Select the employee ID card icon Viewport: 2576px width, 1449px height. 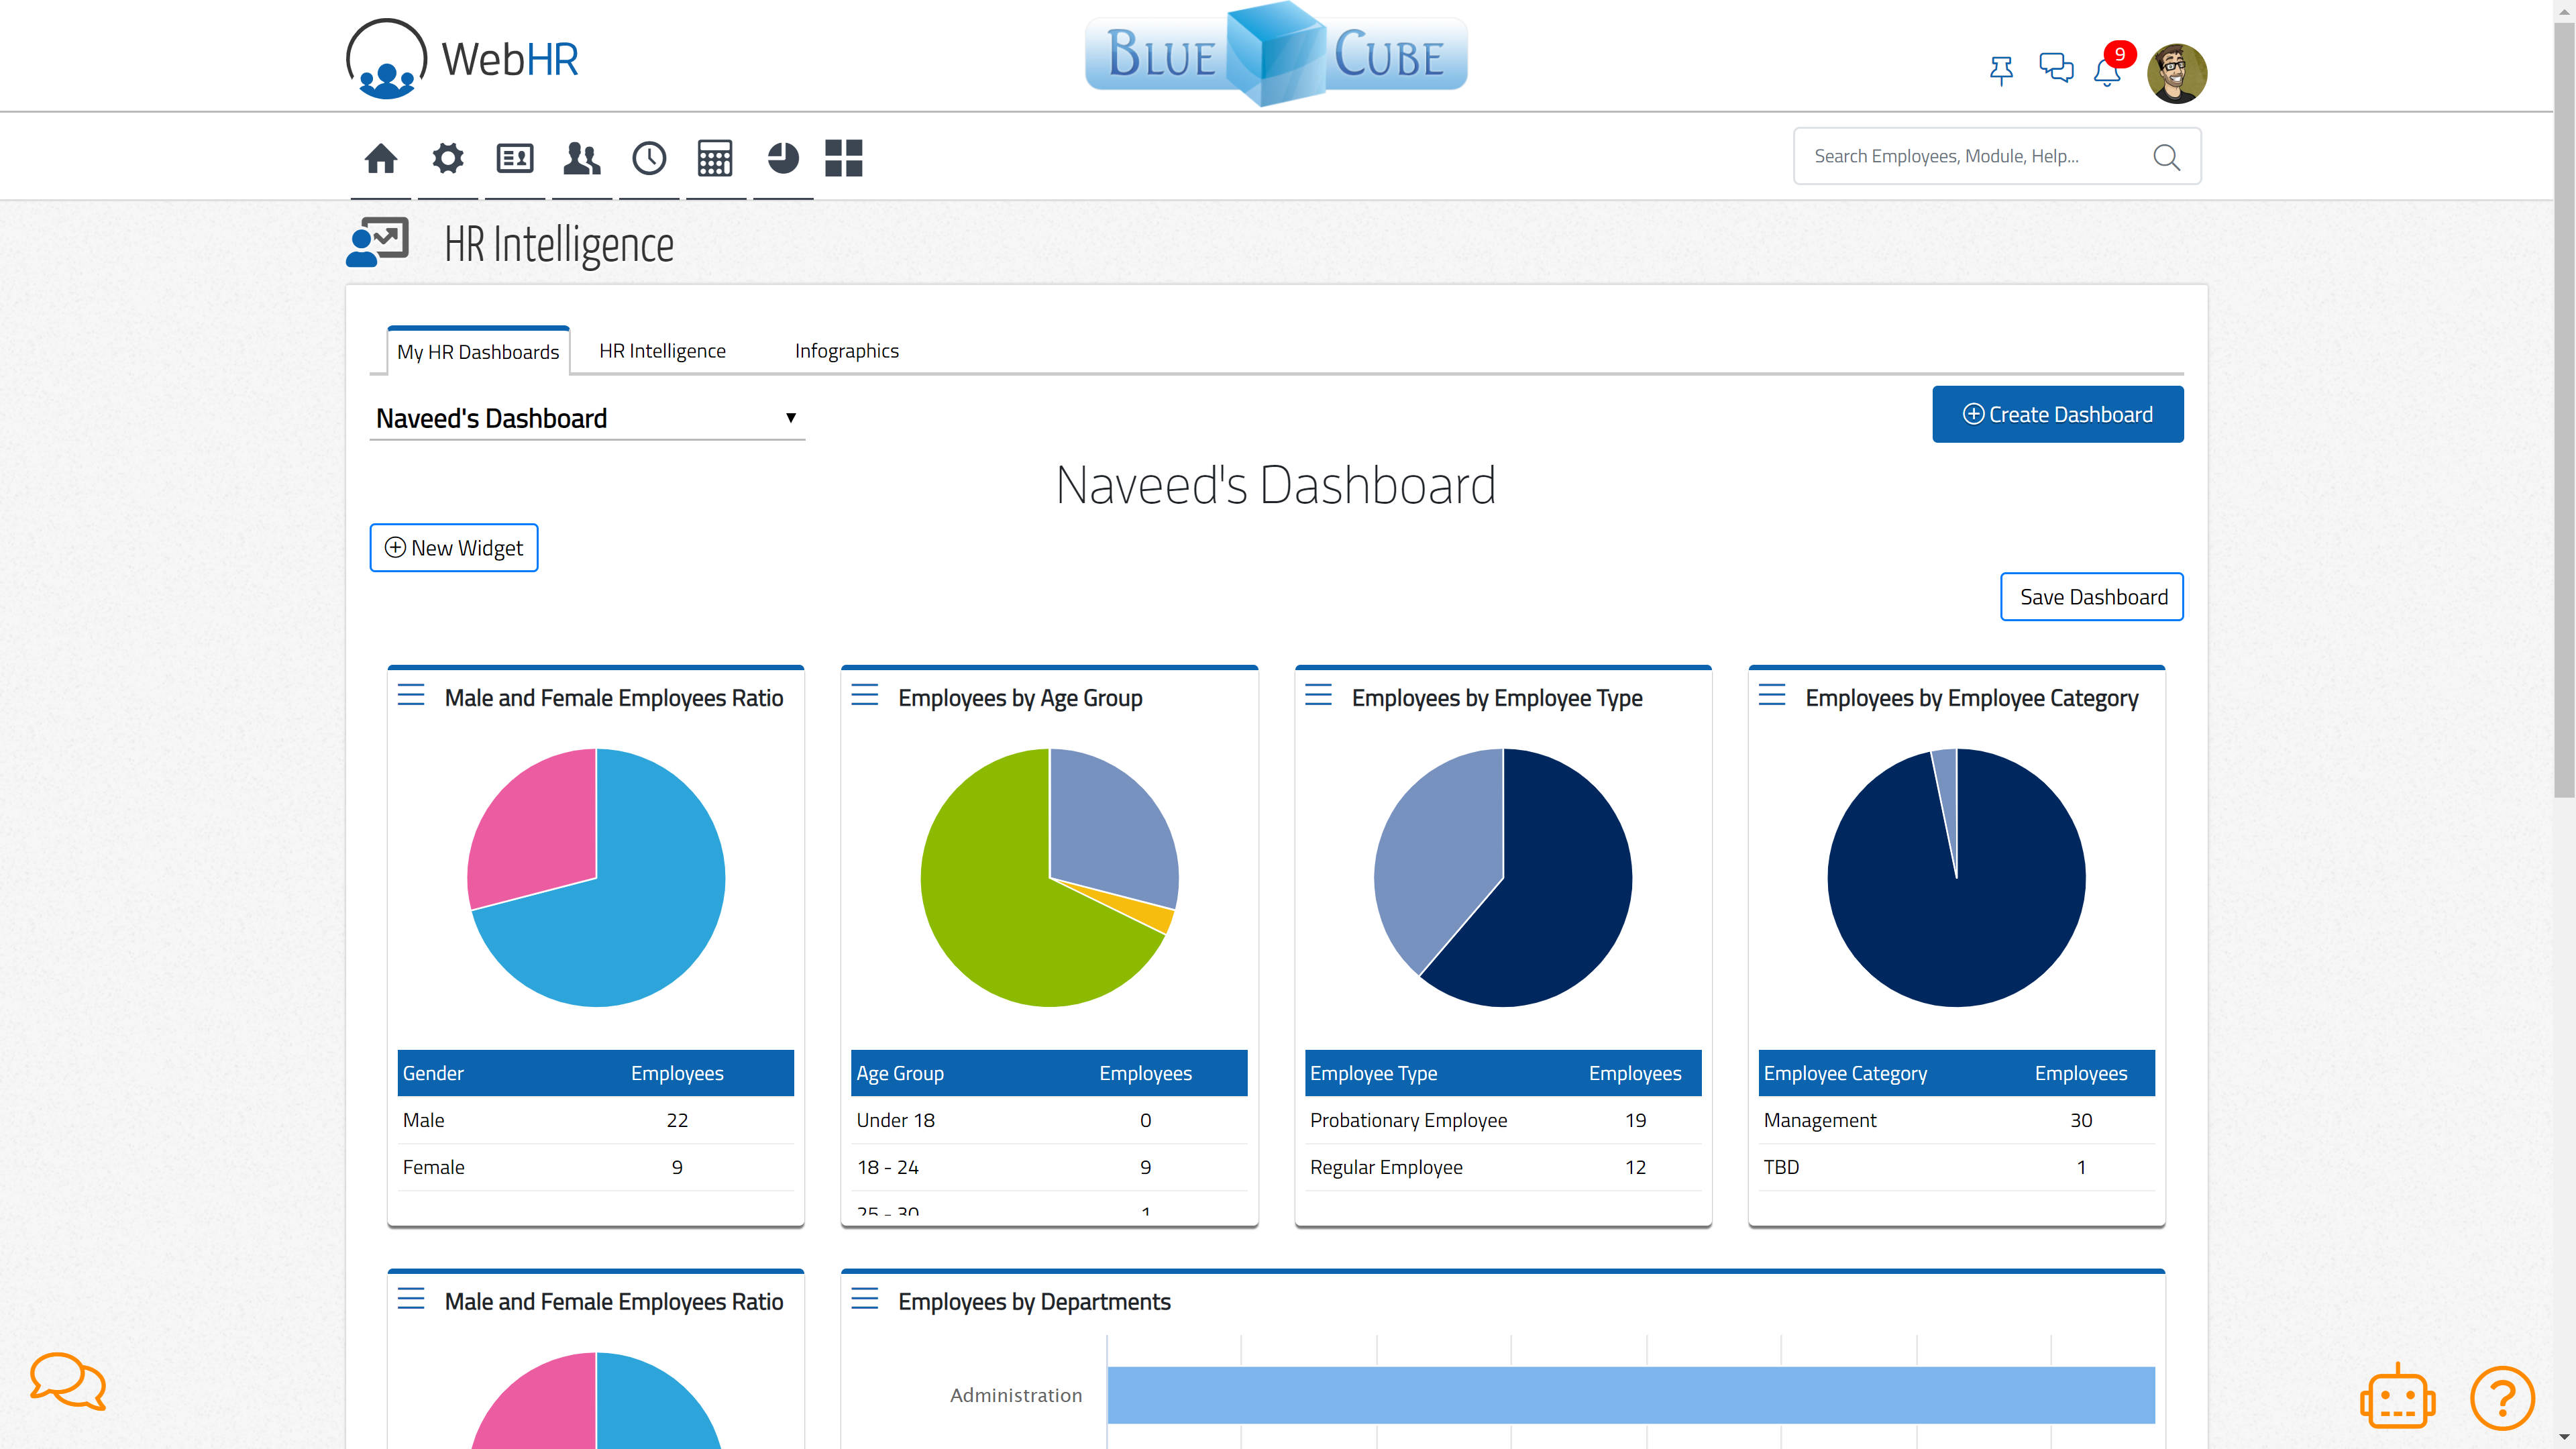[x=515, y=157]
